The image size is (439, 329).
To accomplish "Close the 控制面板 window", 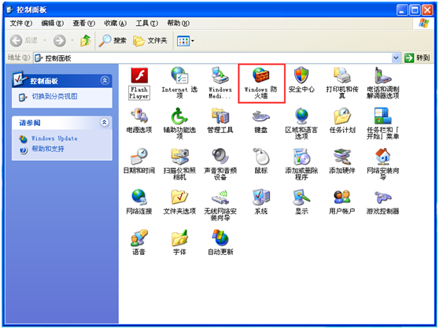I will pos(427,10).
